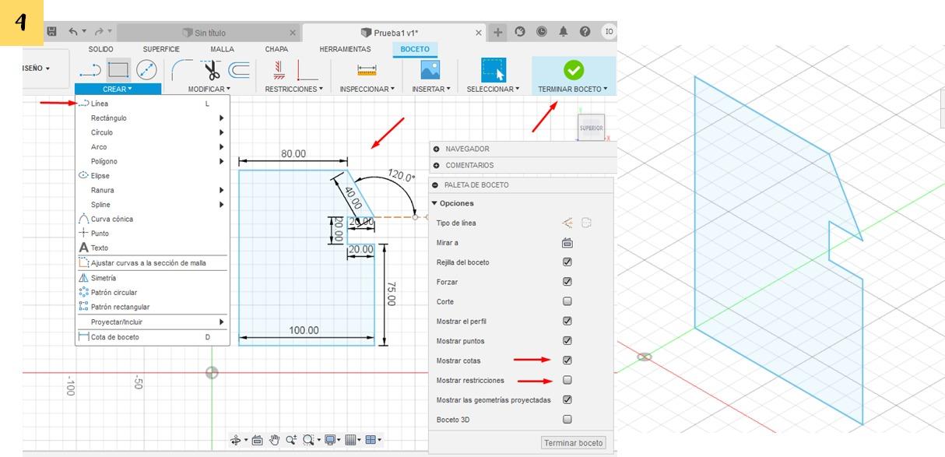Click the construction line type icon
This screenshot has width=945, height=457.
pyautogui.click(x=567, y=223)
